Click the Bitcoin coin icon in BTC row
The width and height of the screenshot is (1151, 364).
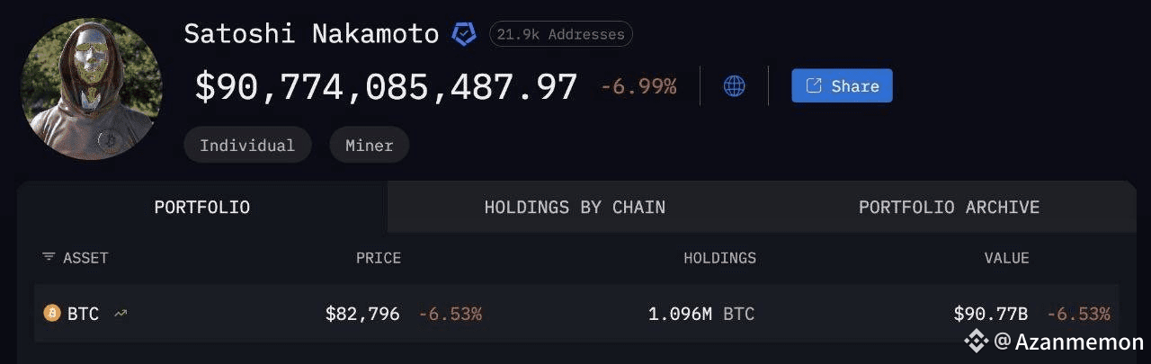pyautogui.click(x=52, y=314)
